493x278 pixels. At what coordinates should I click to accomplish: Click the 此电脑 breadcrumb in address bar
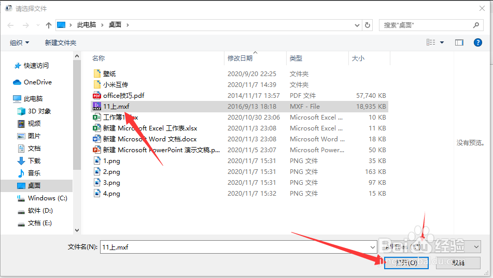point(87,25)
